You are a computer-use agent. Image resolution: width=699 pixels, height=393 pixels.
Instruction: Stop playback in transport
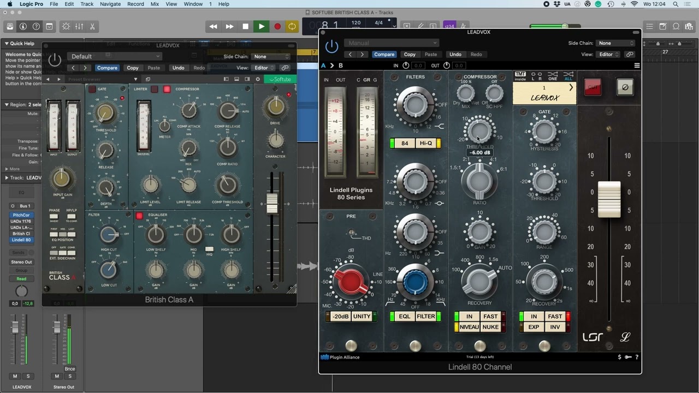click(x=245, y=26)
